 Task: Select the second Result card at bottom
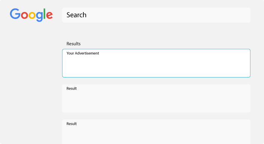coord(156,132)
